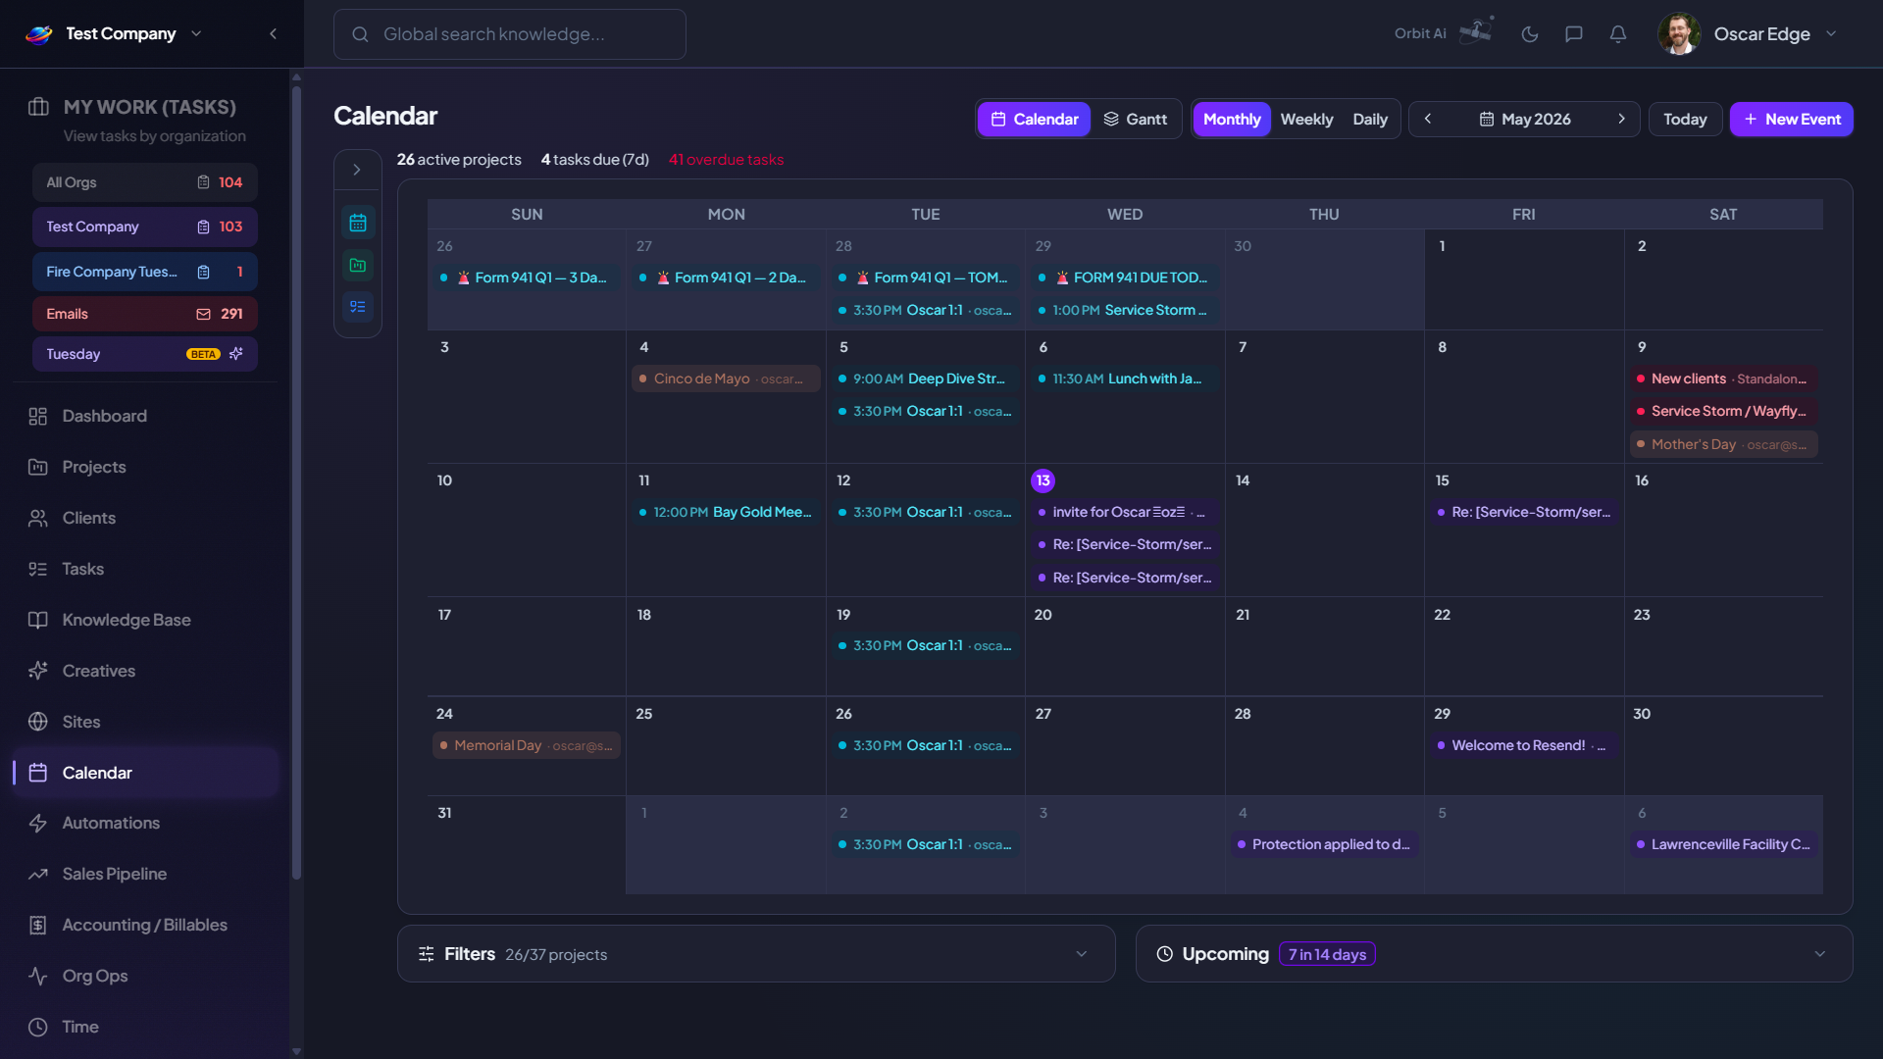Open the invite for Oscar event
This screenshot has height=1059, width=1883.
[x=1124, y=513]
